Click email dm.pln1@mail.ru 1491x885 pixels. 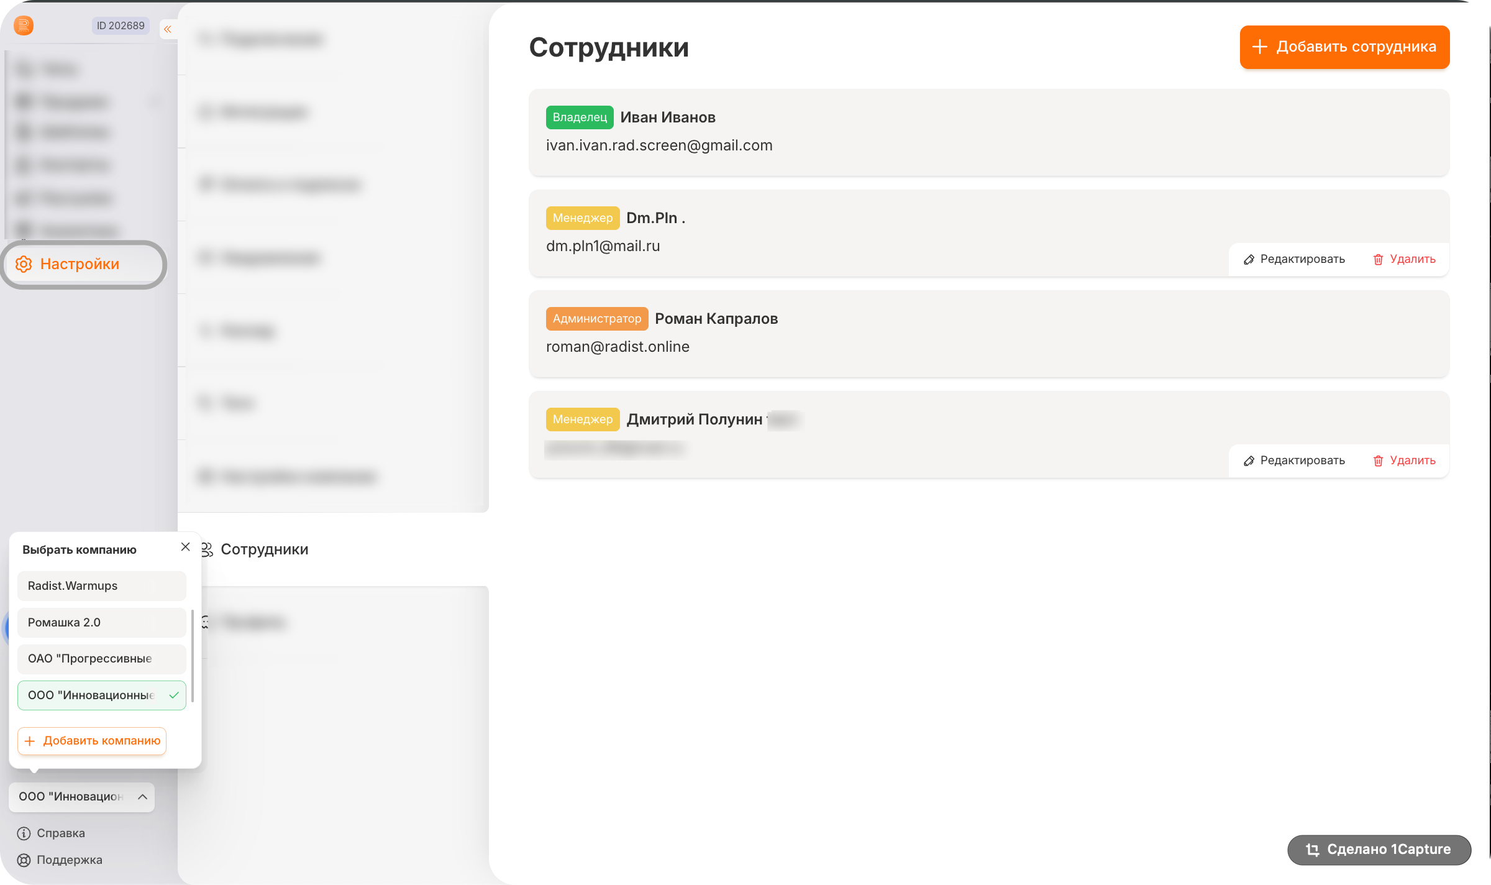click(603, 246)
